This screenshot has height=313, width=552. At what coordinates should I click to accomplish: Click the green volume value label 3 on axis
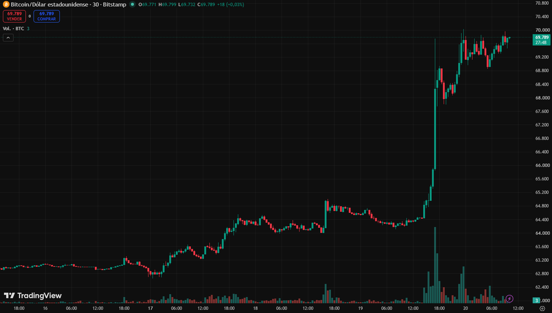pos(536,300)
